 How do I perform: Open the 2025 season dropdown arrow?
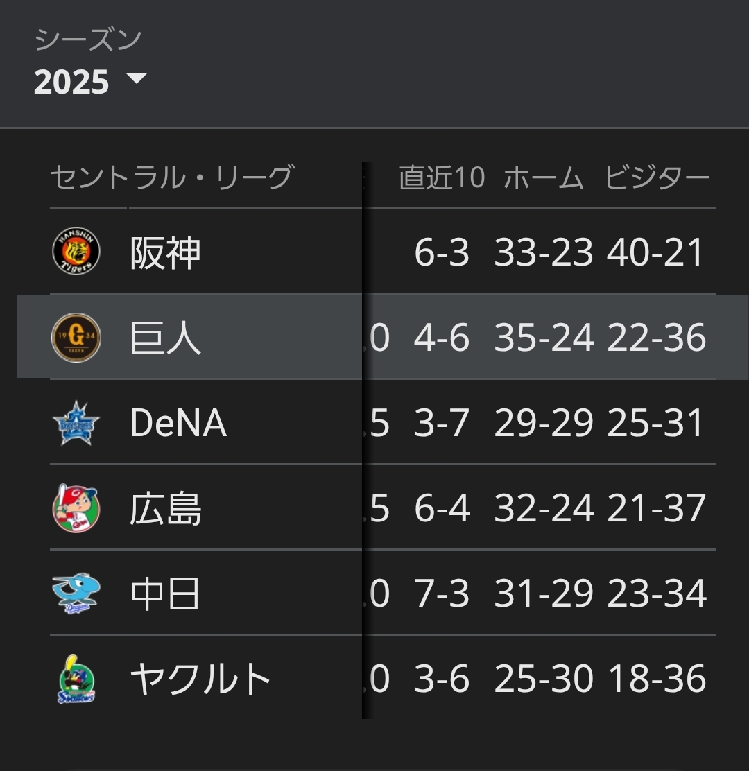pyautogui.click(x=137, y=78)
